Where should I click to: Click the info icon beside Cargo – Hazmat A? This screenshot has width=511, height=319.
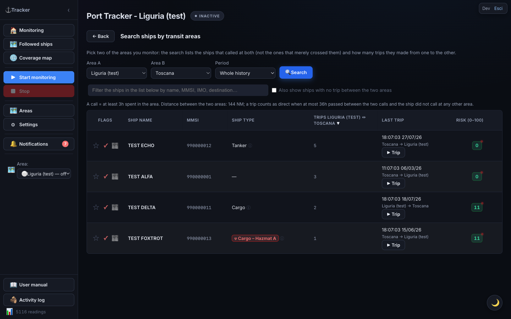282,239
